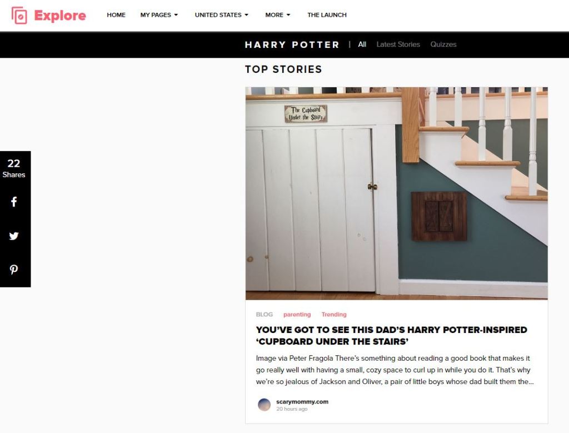This screenshot has height=433, width=569.
Task: Switch to the Quizzes tab
Action: pyautogui.click(x=443, y=44)
